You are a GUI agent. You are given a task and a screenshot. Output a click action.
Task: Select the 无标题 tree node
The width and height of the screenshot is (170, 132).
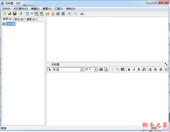11,24
